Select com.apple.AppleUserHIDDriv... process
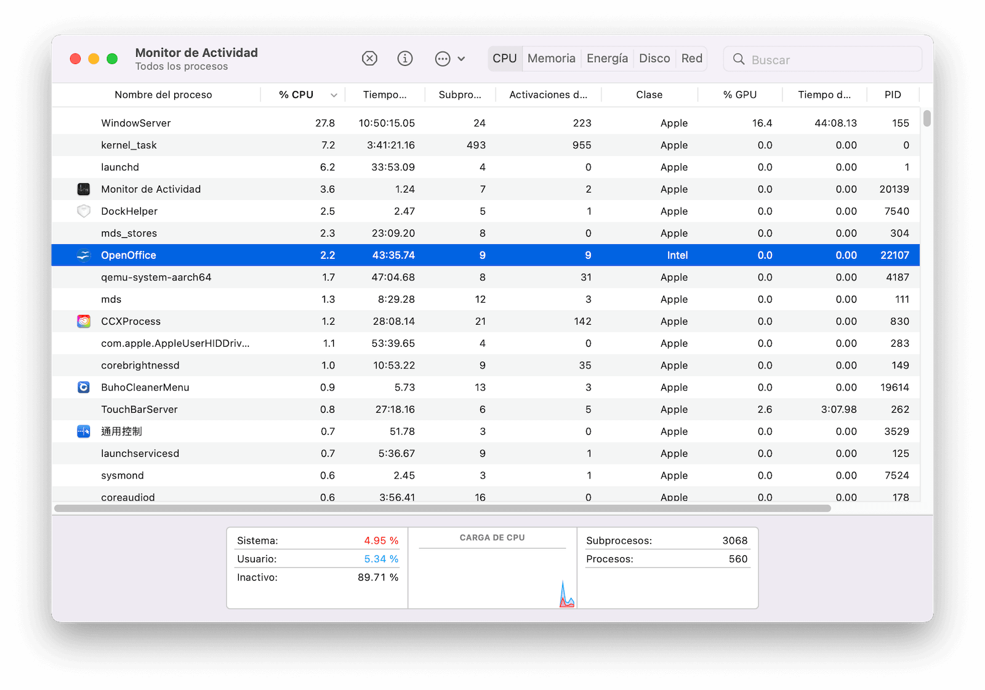The height and width of the screenshot is (690, 985). point(486,343)
